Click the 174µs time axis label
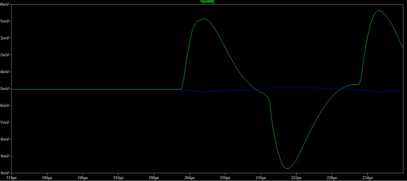 [11, 178]
